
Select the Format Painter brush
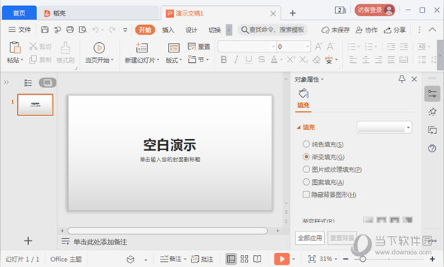[65, 47]
